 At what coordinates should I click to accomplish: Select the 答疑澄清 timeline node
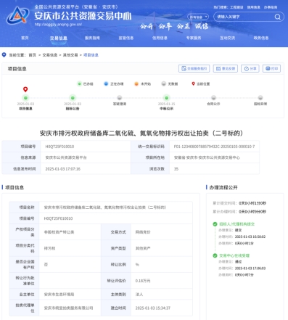coord(120,98)
